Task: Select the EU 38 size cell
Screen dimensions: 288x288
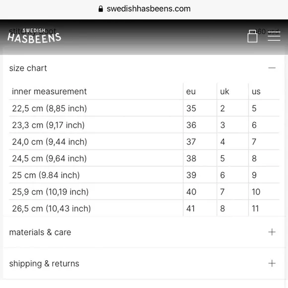Action: [x=191, y=158]
